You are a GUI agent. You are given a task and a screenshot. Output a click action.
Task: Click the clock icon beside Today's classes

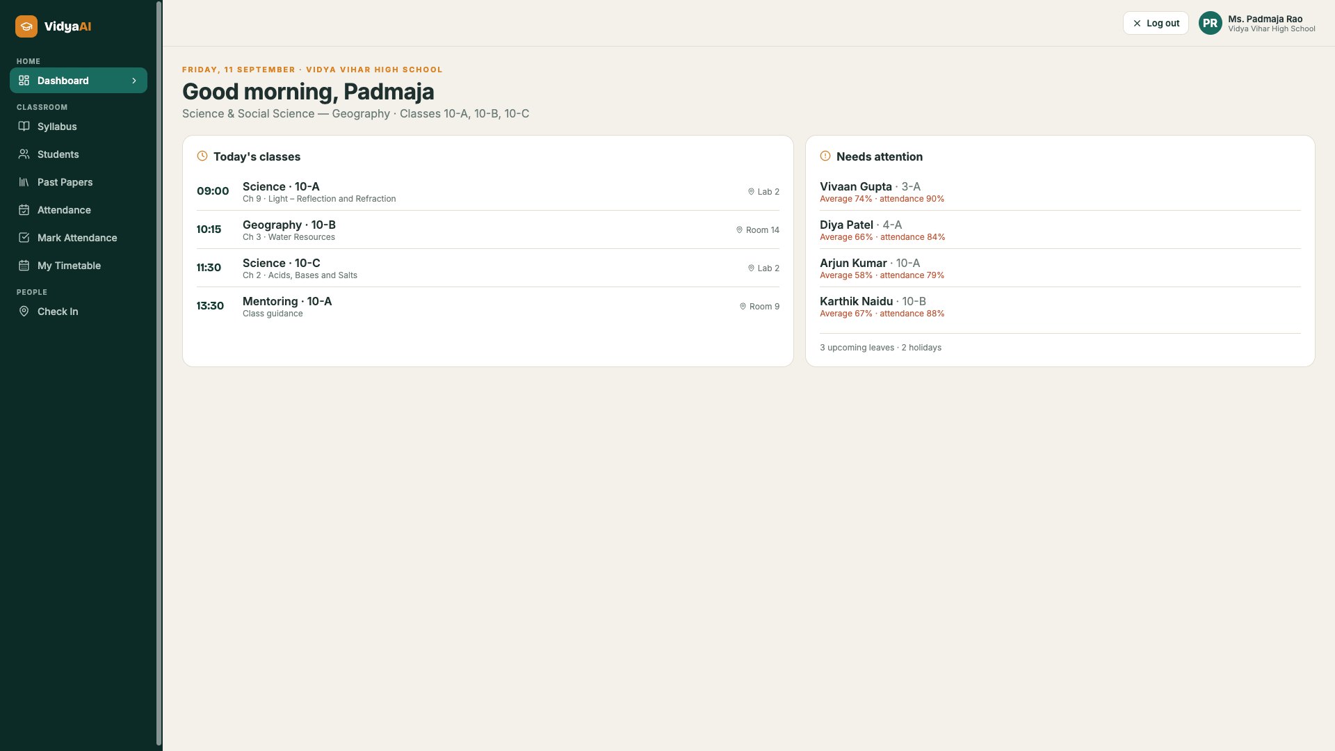point(202,156)
